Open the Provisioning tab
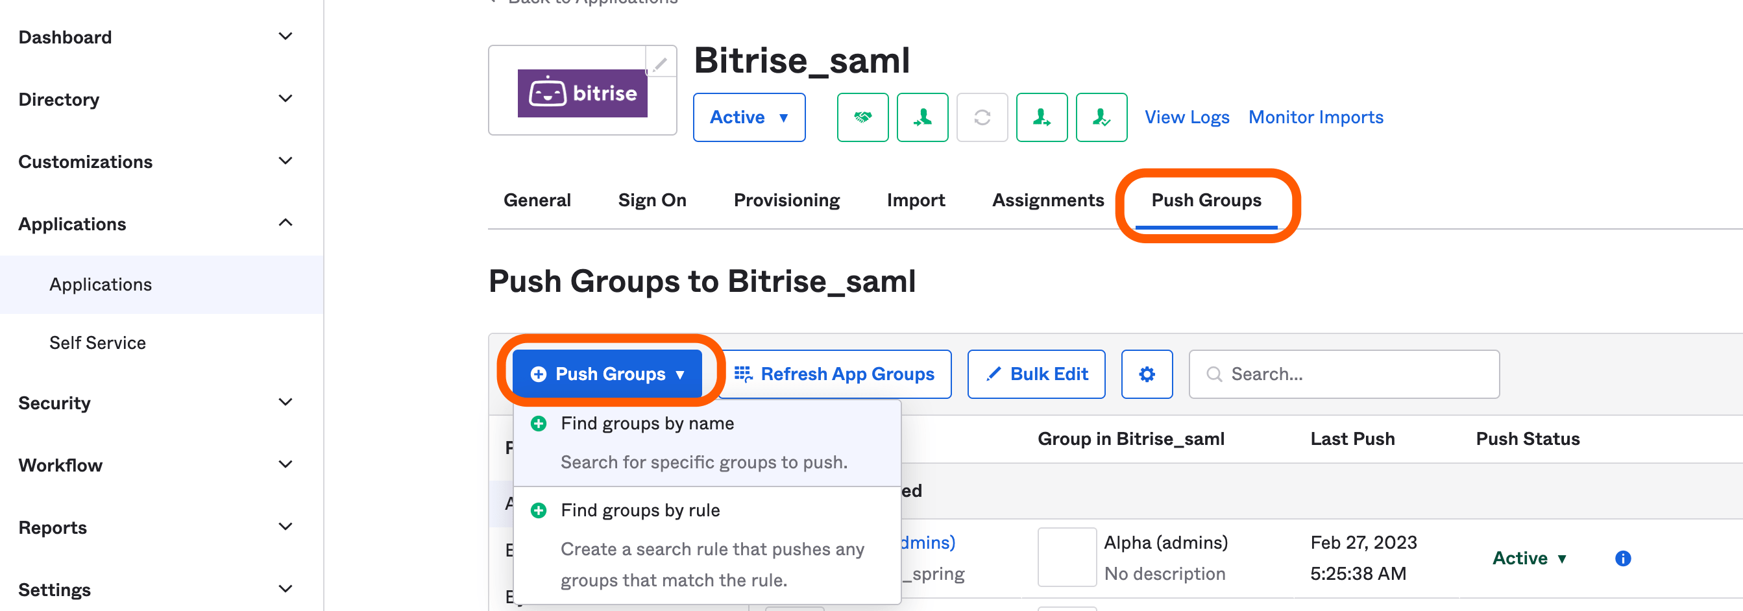1743x611 pixels. pos(786,200)
